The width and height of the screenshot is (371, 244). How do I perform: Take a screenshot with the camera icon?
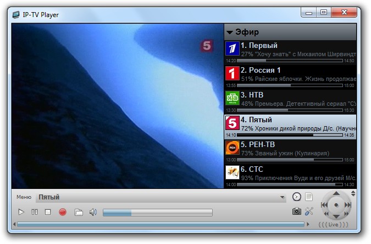coord(297,211)
